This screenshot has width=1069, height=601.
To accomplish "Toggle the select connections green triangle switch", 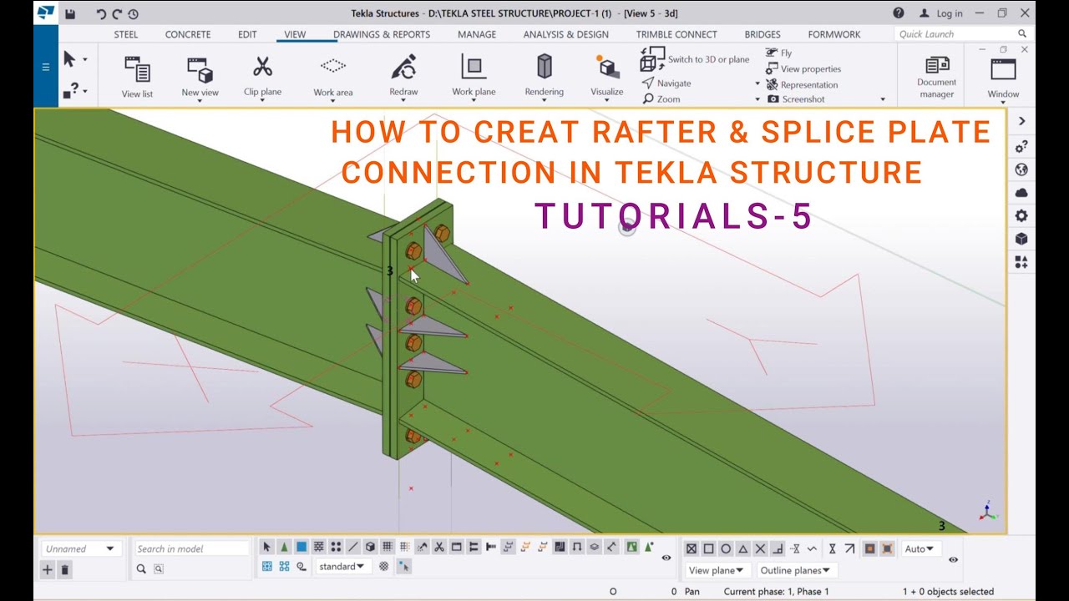I will pyautogui.click(x=284, y=547).
